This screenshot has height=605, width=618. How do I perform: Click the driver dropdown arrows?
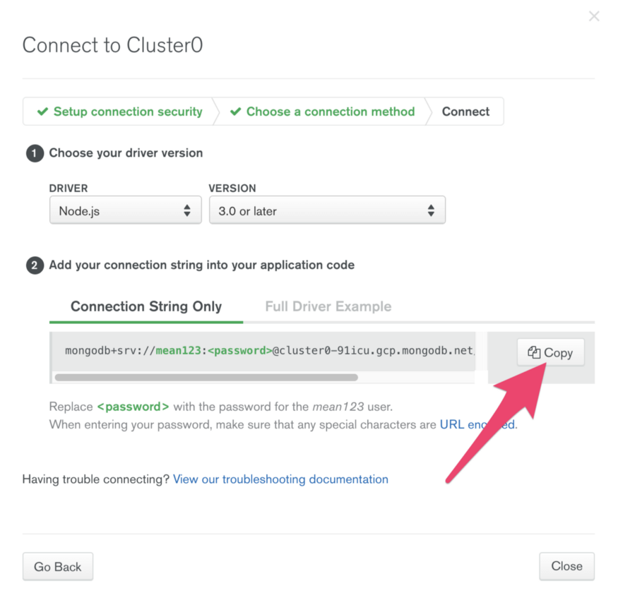(187, 210)
